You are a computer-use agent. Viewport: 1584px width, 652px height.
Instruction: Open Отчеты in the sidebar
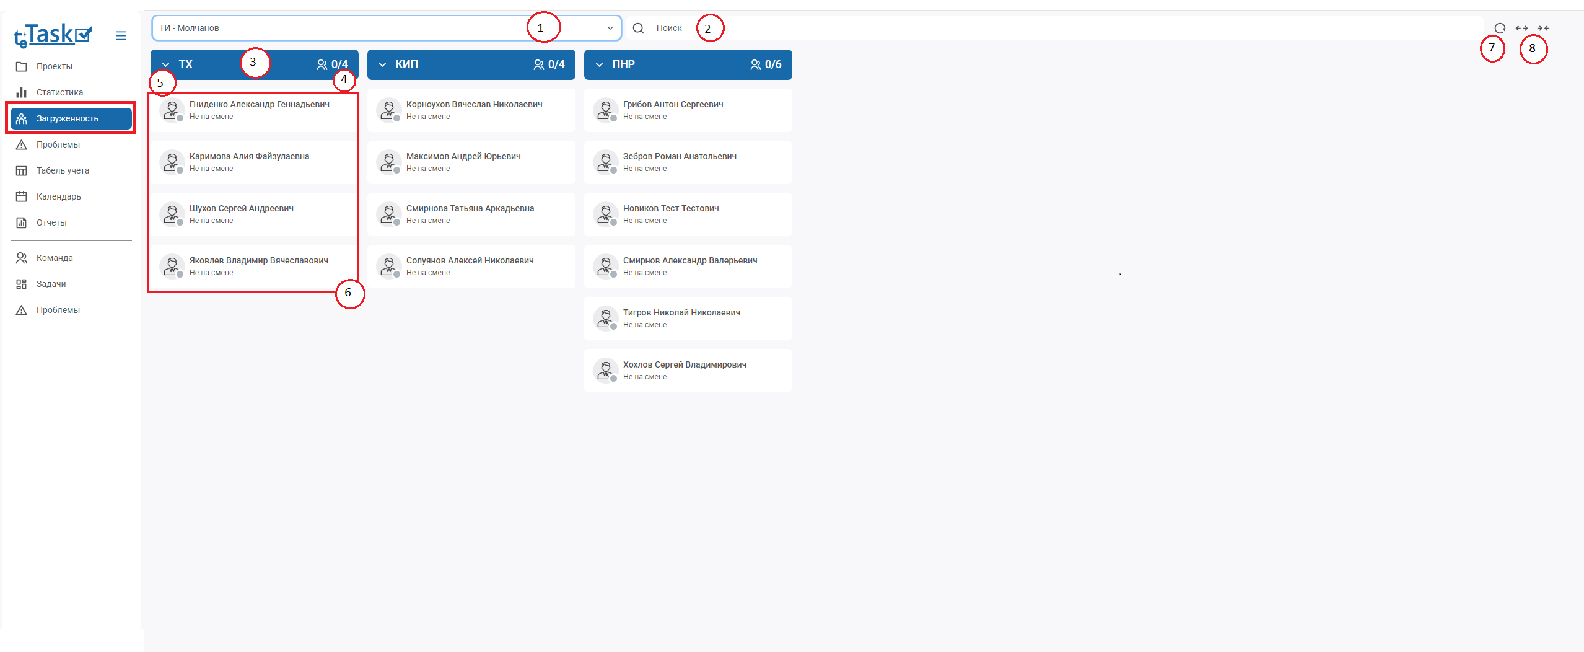[x=51, y=222]
